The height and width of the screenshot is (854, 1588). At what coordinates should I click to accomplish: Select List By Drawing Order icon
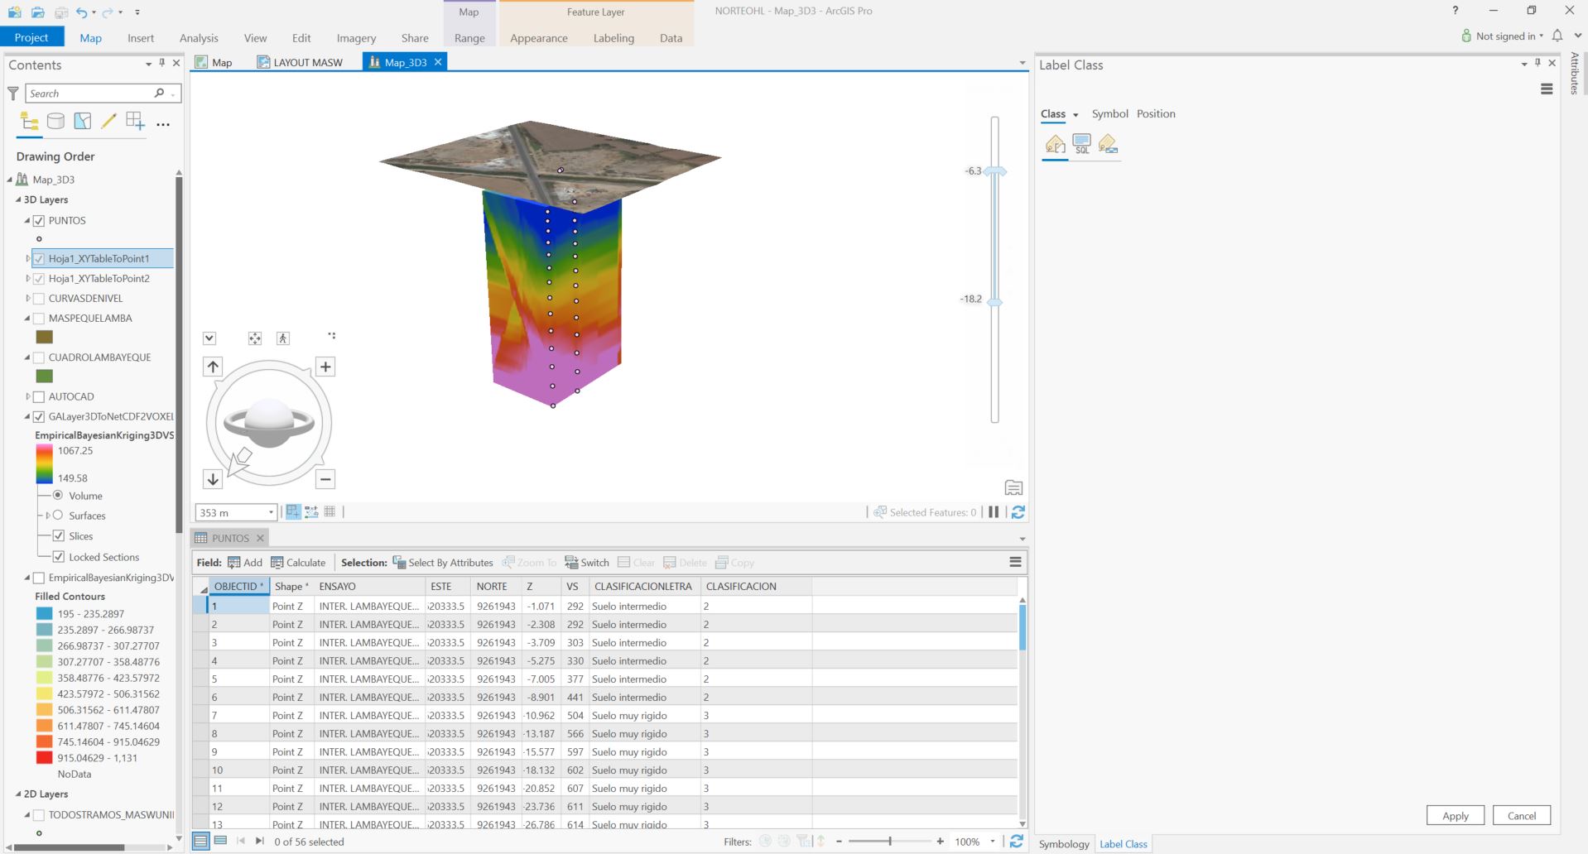pos(30,122)
